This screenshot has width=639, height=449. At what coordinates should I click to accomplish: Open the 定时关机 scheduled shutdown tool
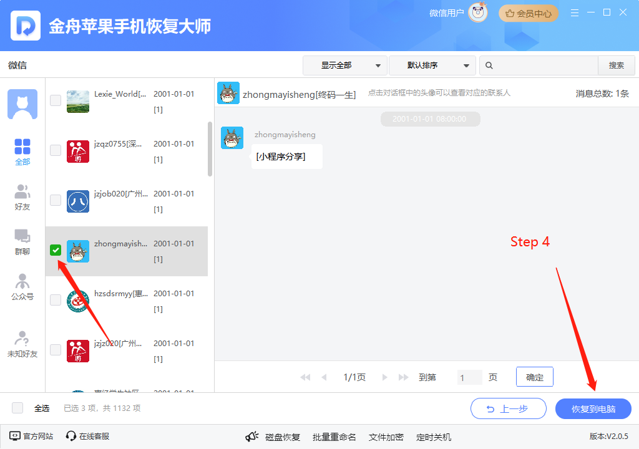(x=434, y=437)
